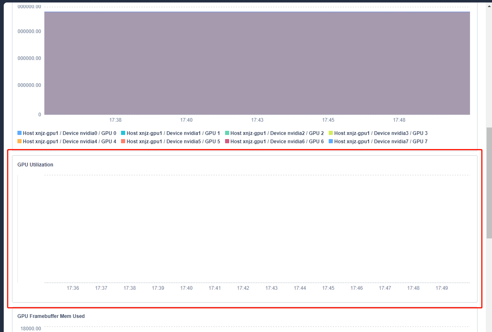This screenshot has height=332, width=492.
Task: Click the yellow-green square for GPU 3 legend
Action: 330,133
